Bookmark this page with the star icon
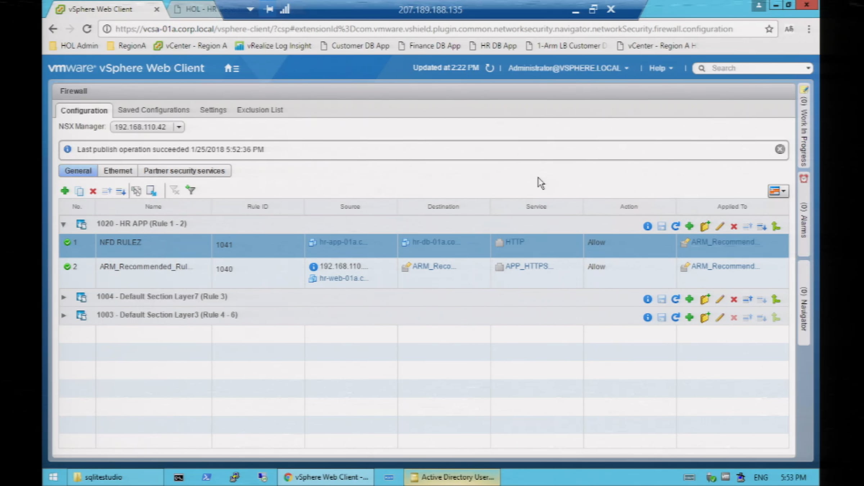864x486 pixels. click(769, 29)
